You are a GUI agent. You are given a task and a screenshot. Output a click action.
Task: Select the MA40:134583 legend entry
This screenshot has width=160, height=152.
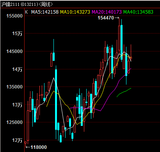[x=138, y=12]
